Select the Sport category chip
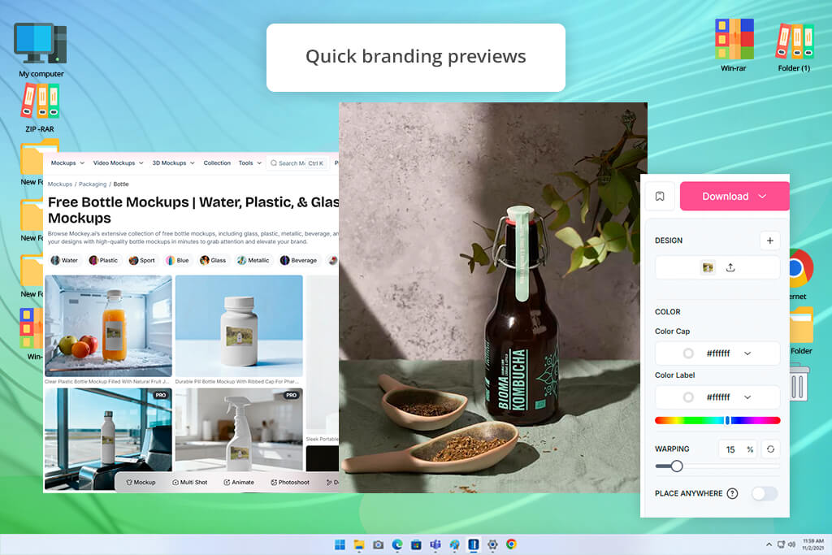The height and width of the screenshot is (555, 832). (x=142, y=261)
